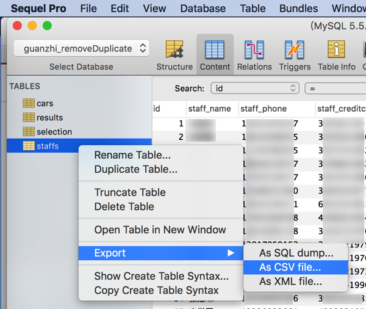The width and height of the screenshot is (366, 309).
Task: Click the staffs table icon
Action: 29,146
